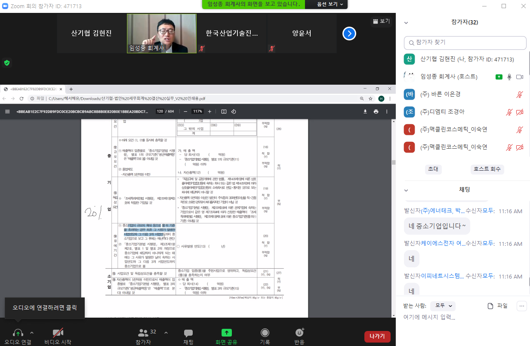Viewport: 530px width, 346px height.
Task: Click the audio connect headphone icon
Action: point(18,333)
